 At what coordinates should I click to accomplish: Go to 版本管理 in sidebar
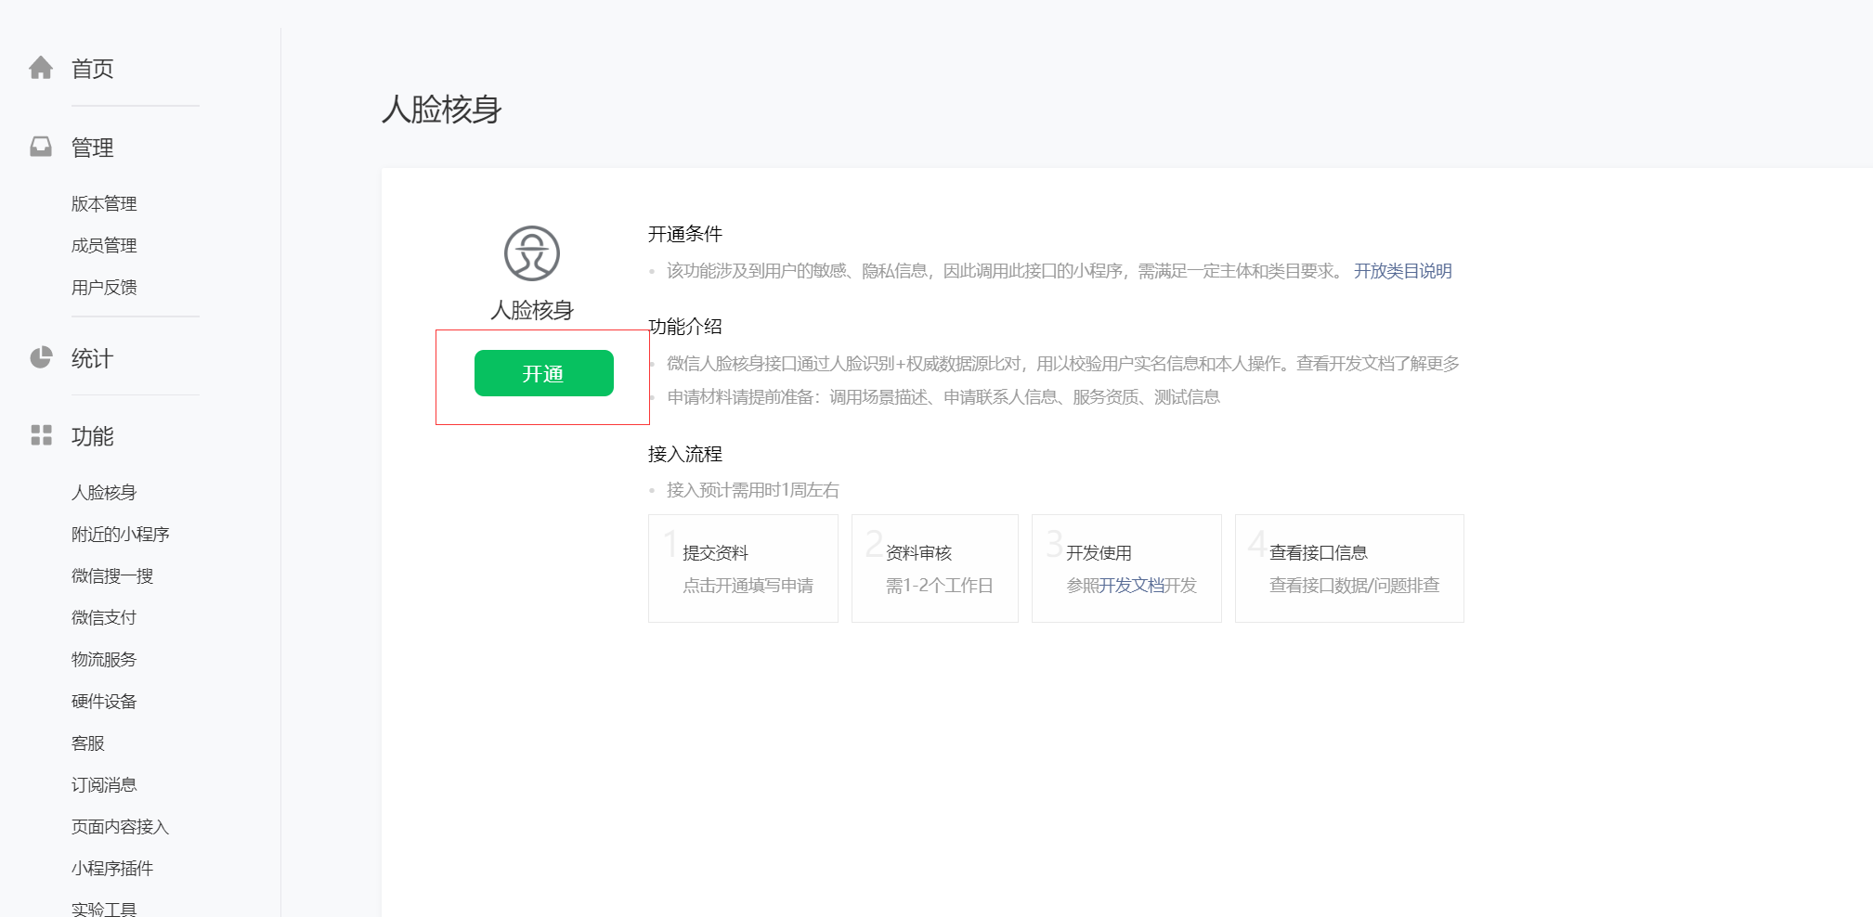(104, 203)
